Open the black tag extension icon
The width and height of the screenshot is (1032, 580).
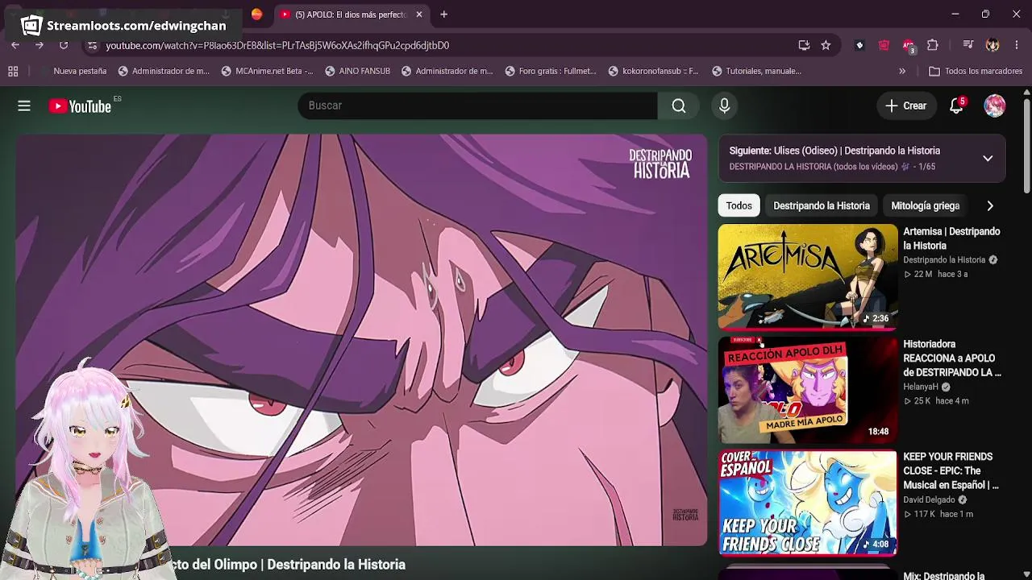(x=859, y=45)
